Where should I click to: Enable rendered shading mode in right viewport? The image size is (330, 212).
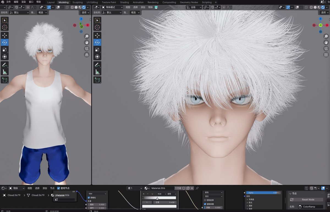click(x=323, y=7)
